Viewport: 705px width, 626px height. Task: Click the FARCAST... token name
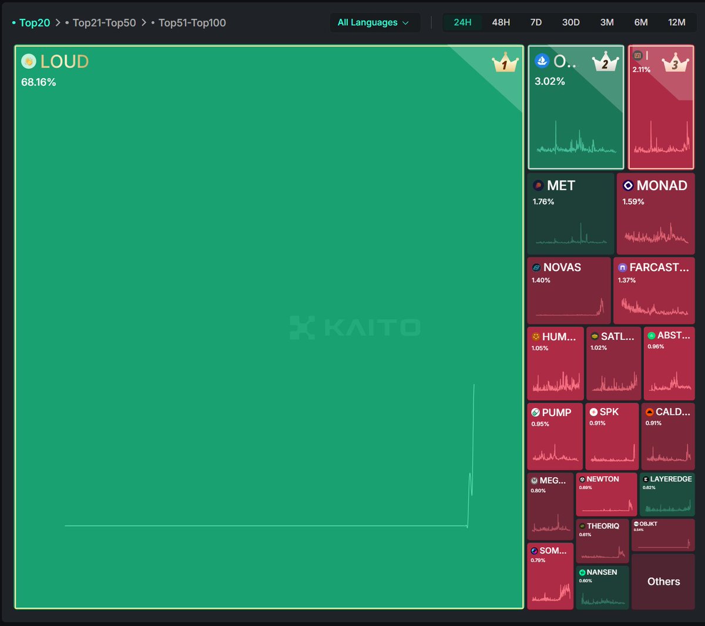[x=659, y=267]
